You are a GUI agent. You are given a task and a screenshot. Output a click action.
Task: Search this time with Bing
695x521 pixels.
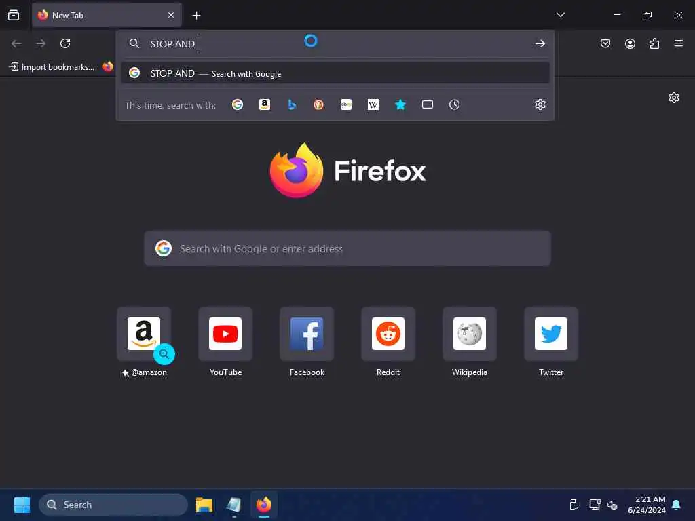(x=292, y=104)
